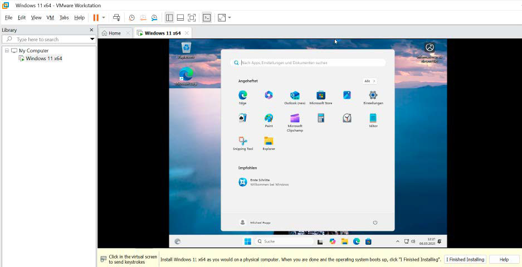
Task: Open Outlook (new) pinned app
Action: 295,98
